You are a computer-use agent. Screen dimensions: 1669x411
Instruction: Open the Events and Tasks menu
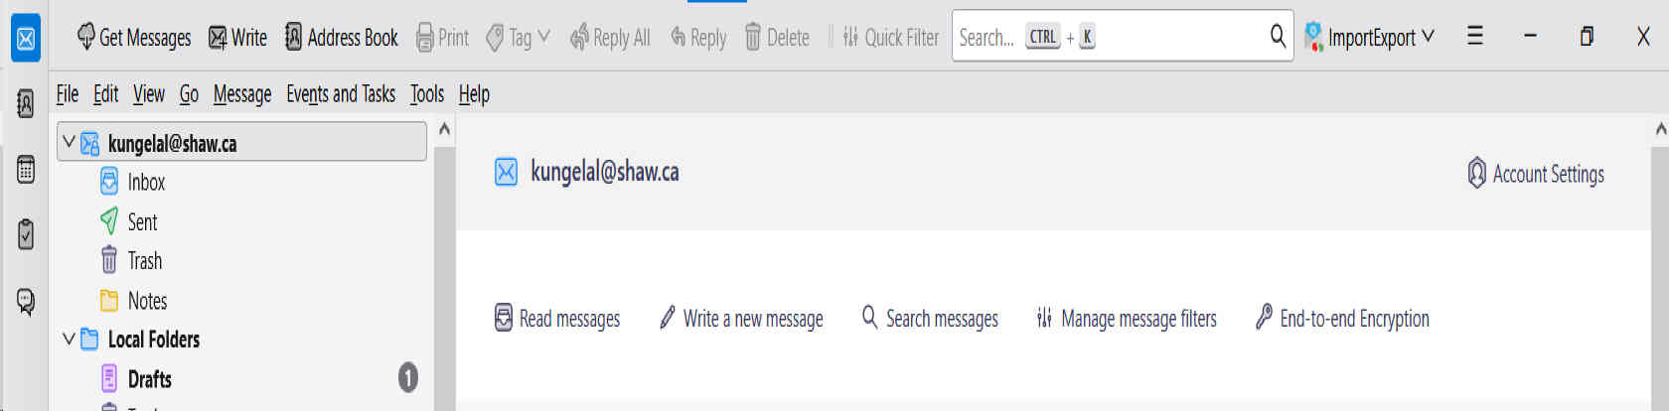coord(341,94)
